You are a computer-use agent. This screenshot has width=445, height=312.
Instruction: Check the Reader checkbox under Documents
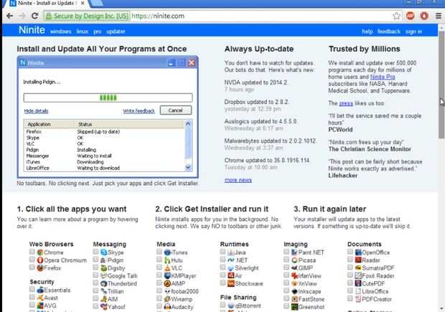coord(350,260)
